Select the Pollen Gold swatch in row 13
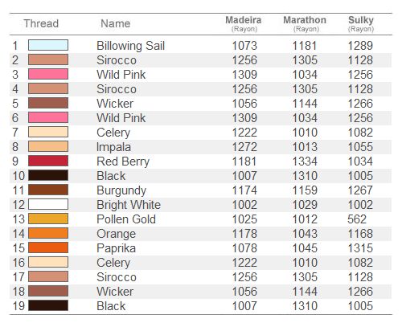The height and width of the screenshot is (323, 402). point(48,219)
